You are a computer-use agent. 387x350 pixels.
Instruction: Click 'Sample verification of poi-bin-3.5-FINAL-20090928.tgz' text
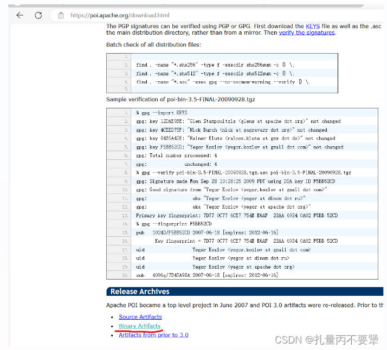(x=180, y=99)
